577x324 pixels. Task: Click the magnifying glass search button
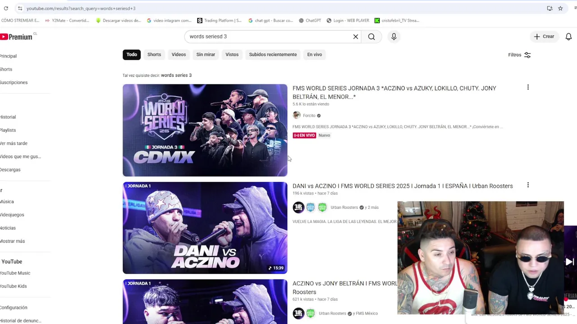(371, 36)
